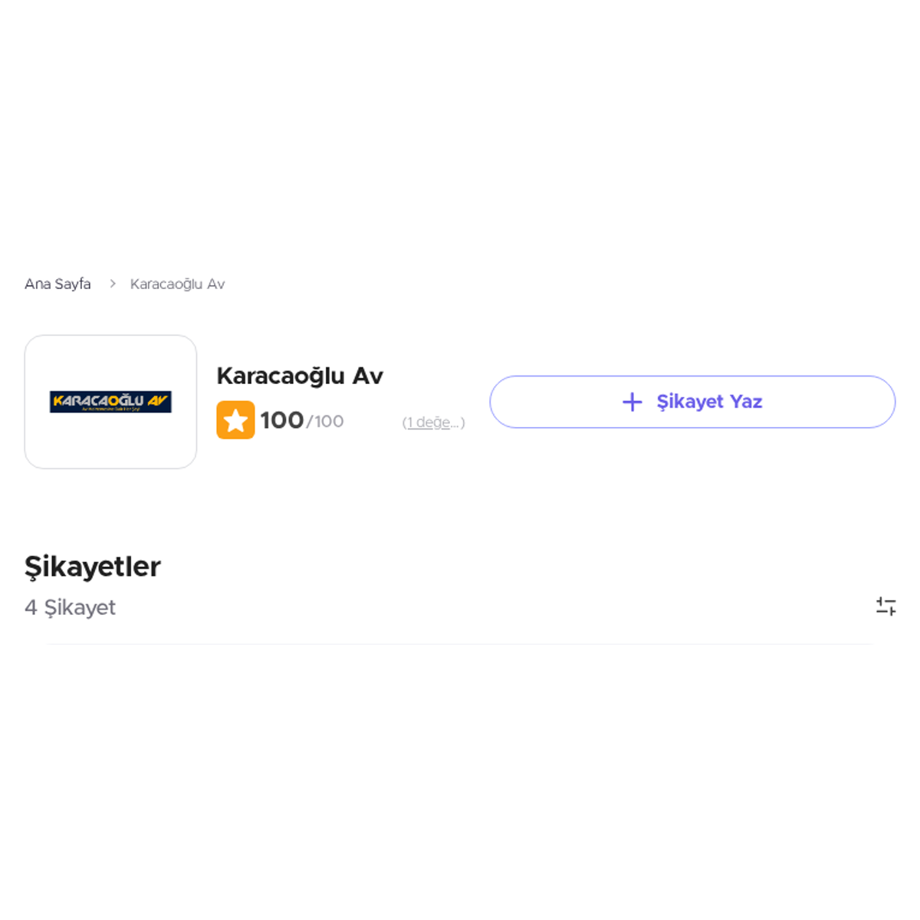The height and width of the screenshot is (920, 920).
Task: Select Karacaoğlu Av breadcrumb item
Action: (177, 284)
